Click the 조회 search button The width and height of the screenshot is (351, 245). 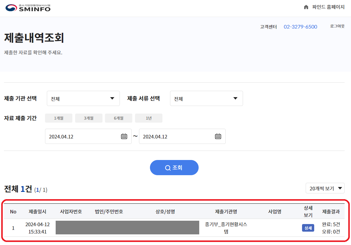pyautogui.click(x=174, y=167)
